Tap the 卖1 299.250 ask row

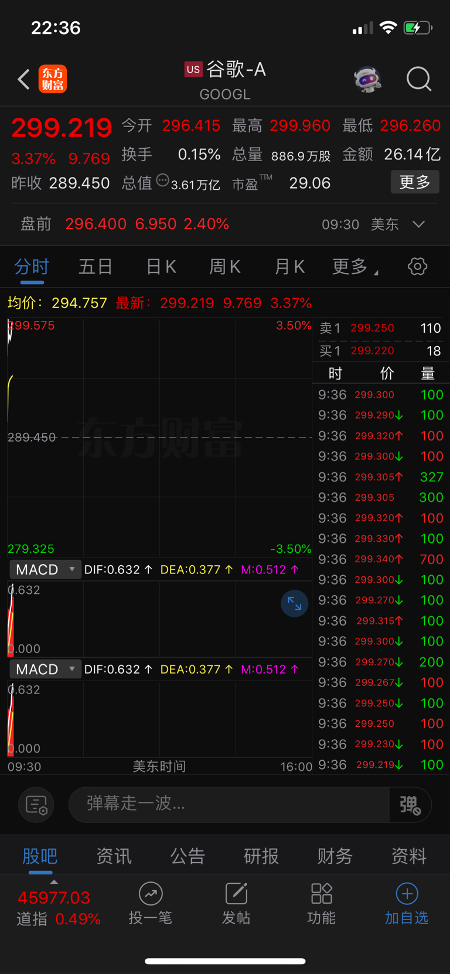(380, 329)
